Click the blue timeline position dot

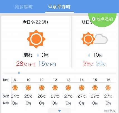click(x=19, y=73)
